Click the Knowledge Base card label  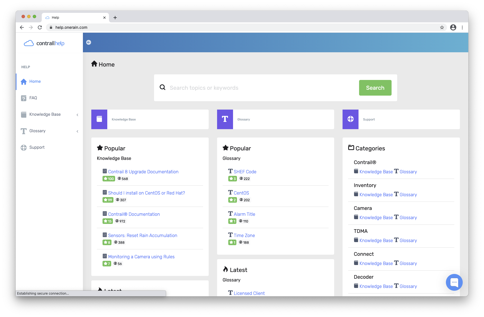point(124,119)
